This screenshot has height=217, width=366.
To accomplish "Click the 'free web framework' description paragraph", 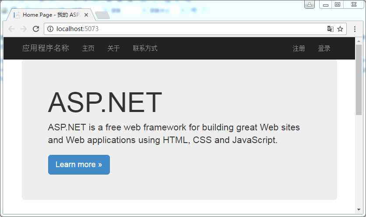I will point(174,134).
